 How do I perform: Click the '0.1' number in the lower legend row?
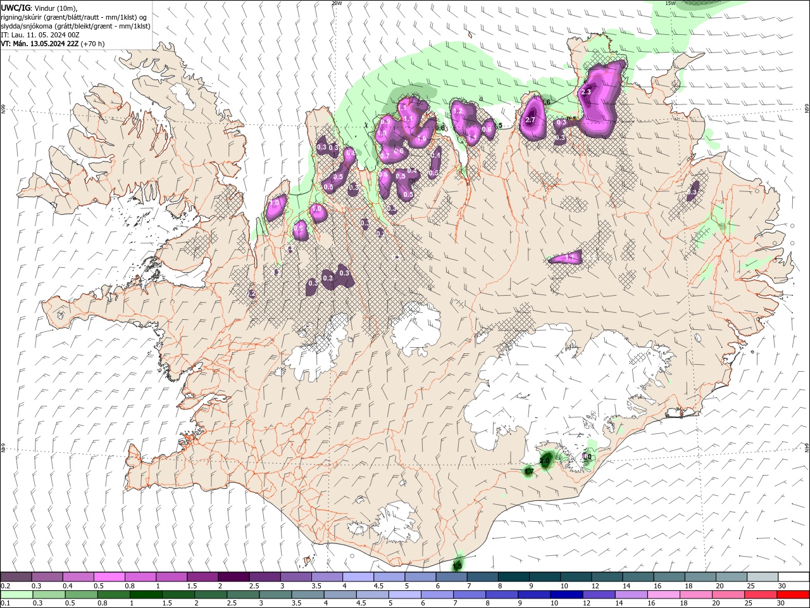(x=5, y=603)
